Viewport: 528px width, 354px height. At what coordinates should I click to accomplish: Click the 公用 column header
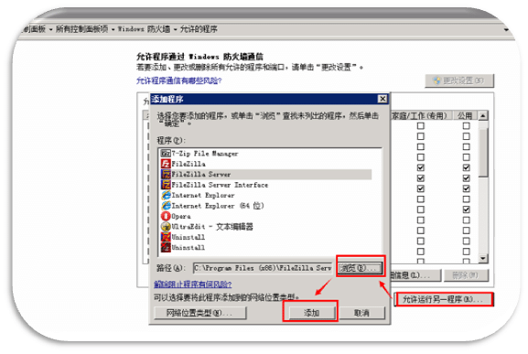pyautogui.click(x=465, y=116)
